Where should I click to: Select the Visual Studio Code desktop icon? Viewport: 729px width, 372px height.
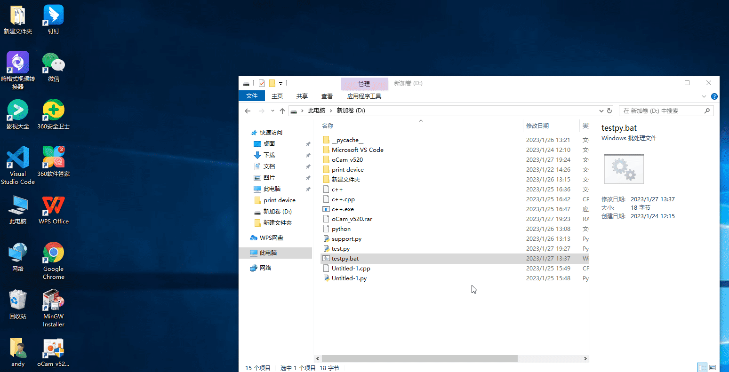point(18,165)
